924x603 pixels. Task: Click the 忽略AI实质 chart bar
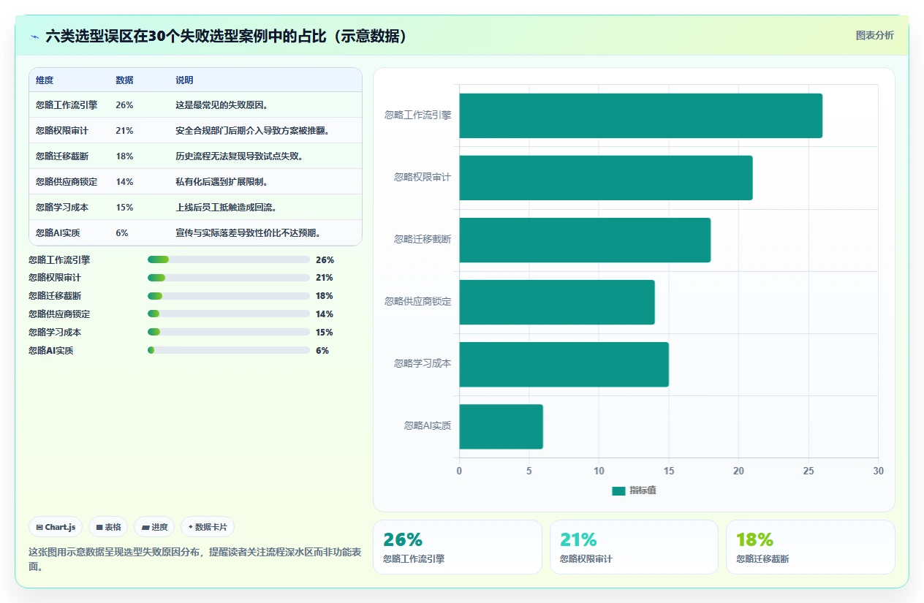point(501,426)
